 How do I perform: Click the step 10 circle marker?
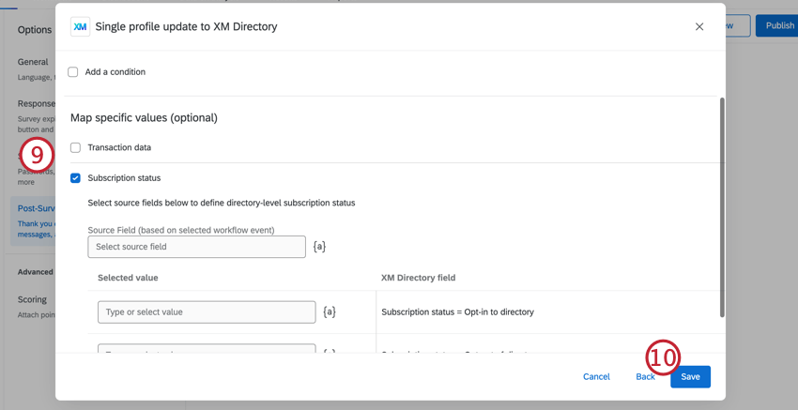[663, 357]
